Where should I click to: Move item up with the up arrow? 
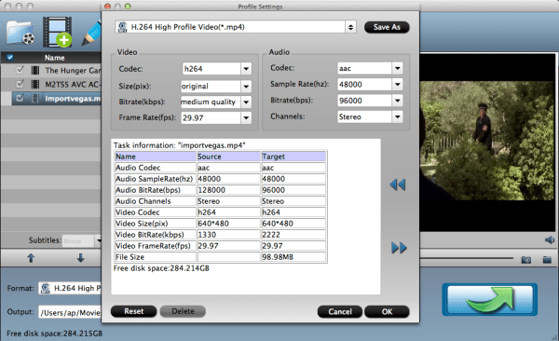31,258
